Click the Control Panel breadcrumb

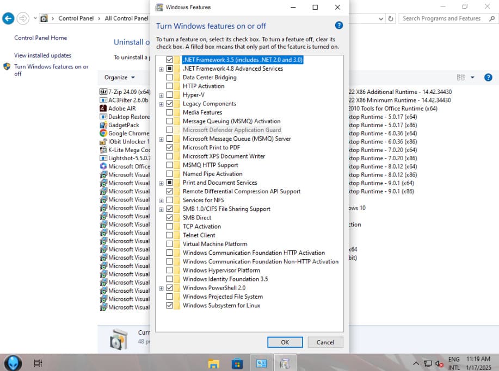pos(76,18)
